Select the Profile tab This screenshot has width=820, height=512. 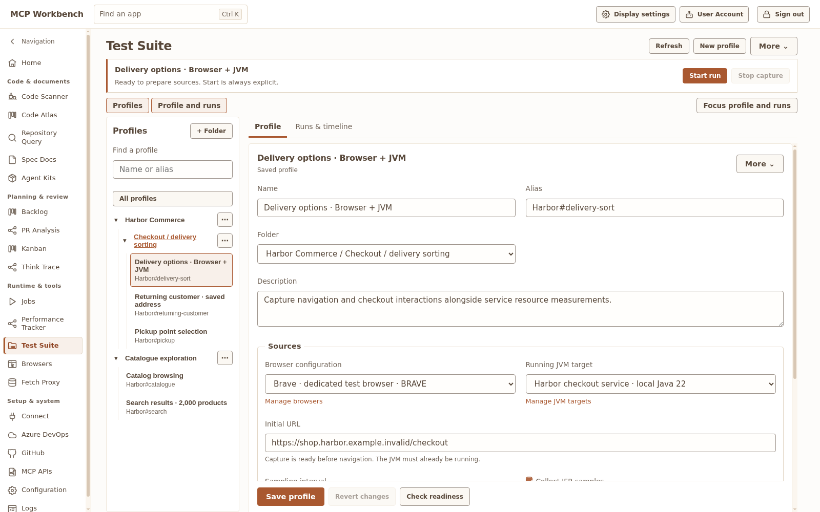click(268, 126)
